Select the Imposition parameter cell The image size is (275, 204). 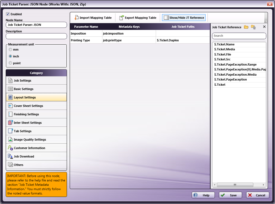click(86, 33)
